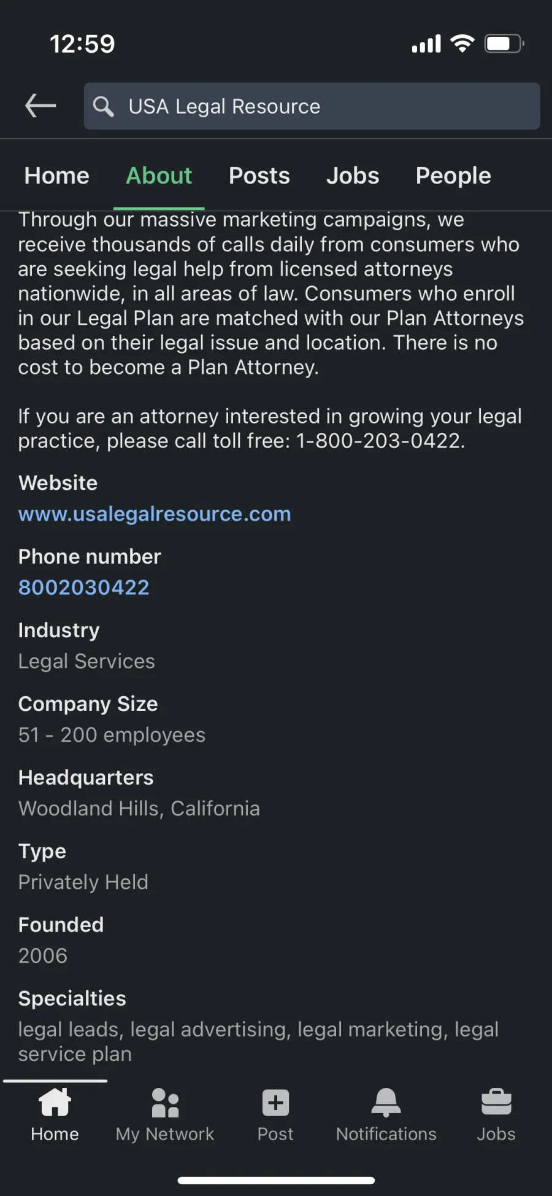This screenshot has width=552, height=1196.
Task: Switch to the Posts tab
Action: (259, 176)
